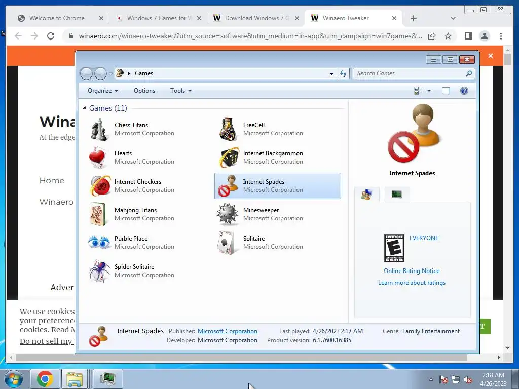Click the Chrome URL address bar
This screenshot has height=389, width=519.
click(250, 36)
